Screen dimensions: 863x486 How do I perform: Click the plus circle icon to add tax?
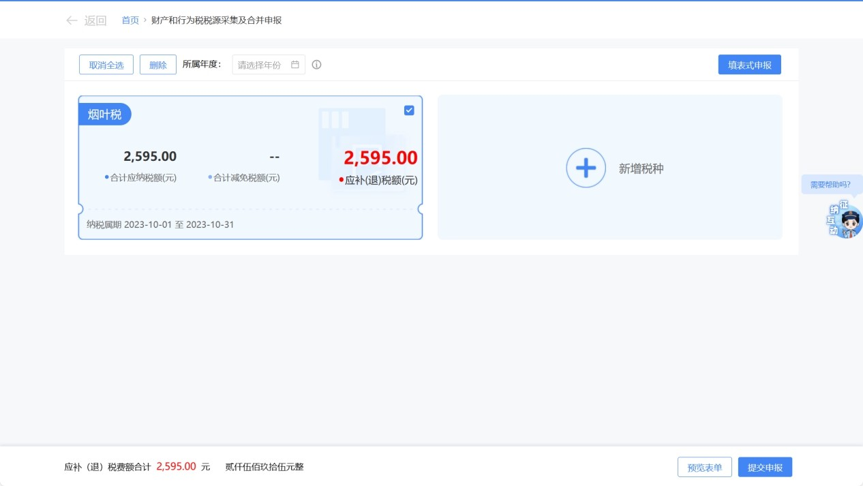[586, 168]
